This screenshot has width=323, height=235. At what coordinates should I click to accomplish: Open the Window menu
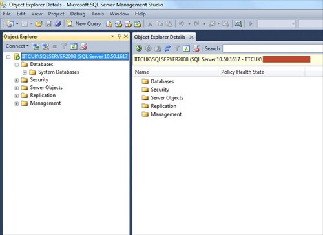[120, 14]
